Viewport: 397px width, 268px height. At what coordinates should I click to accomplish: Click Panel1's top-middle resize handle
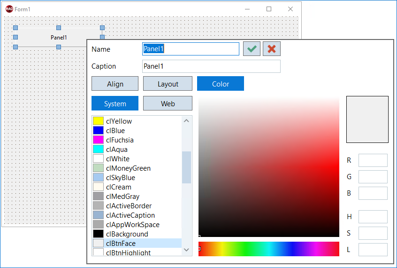click(x=59, y=28)
